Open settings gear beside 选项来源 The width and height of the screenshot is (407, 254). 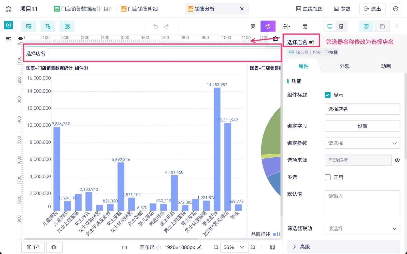point(397,160)
